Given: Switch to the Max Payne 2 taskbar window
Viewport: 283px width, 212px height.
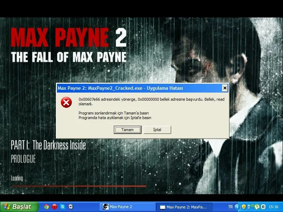Looking at the screenshot, I should tap(127, 207).
